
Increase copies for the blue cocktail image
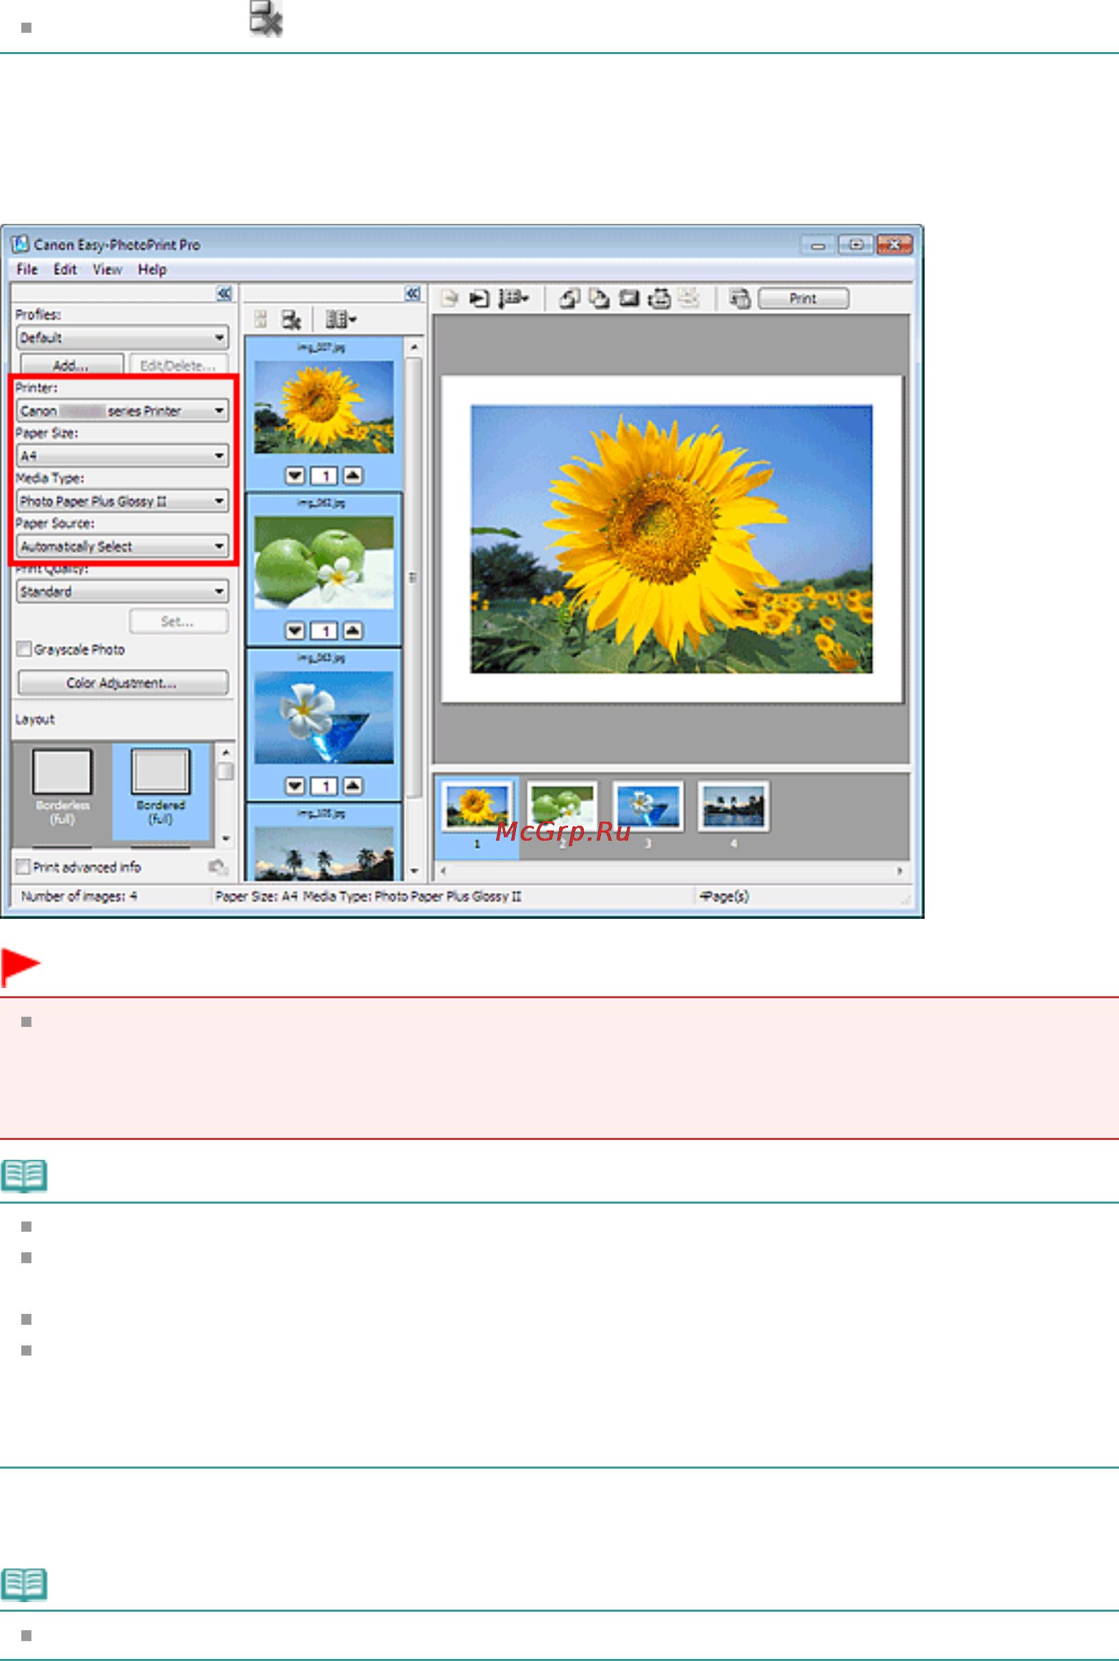352,786
